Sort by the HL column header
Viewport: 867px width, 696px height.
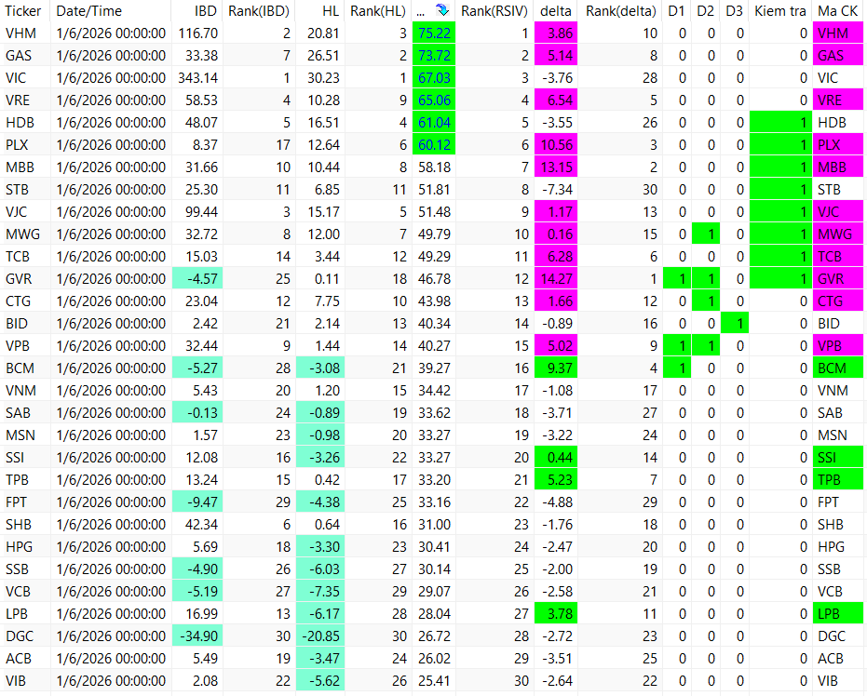tap(320, 11)
